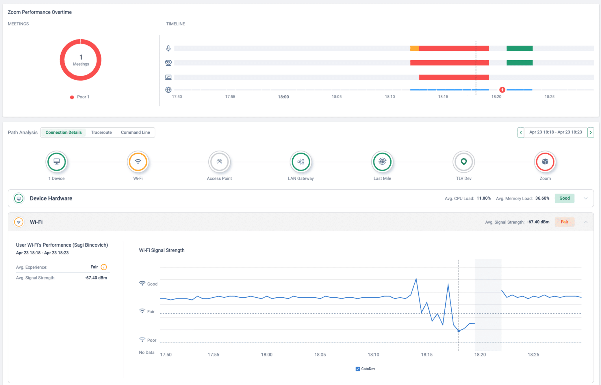601x385 pixels.
Task: Click the User Wi-Fi's Performance heading
Action: coord(62,245)
